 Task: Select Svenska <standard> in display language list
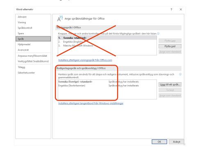pyautogui.click(x=107, y=38)
